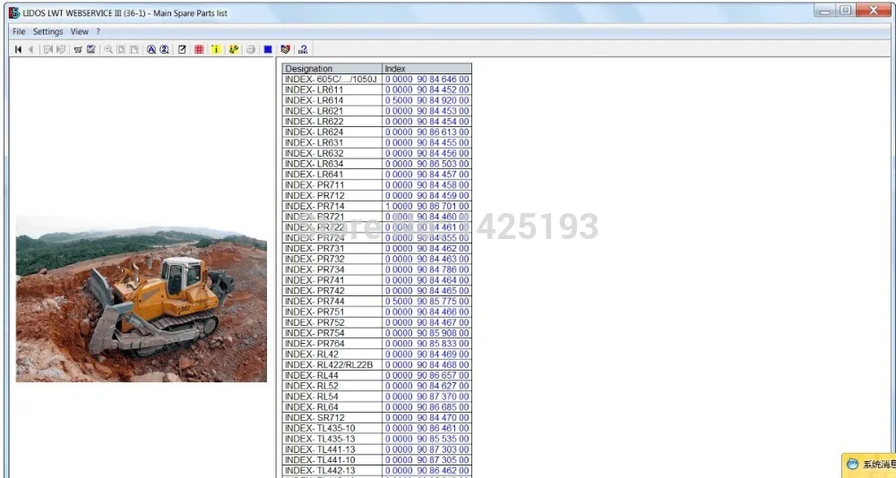Open the question mark help menu
The width and height of the screenshot is (896, 478).
click(98, 32)
